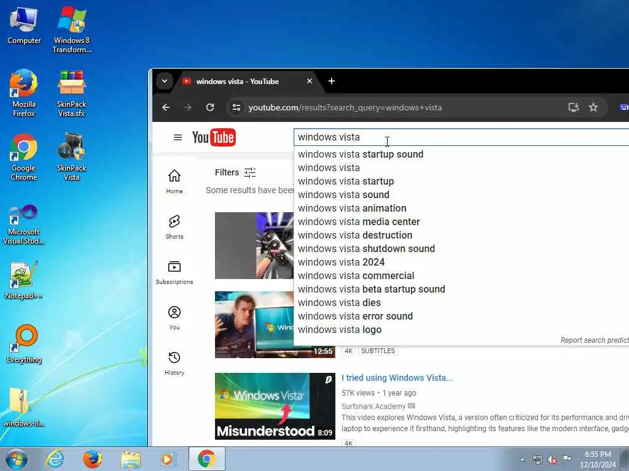
Task: View site information icon in the address bar
Action: [236, 107]
